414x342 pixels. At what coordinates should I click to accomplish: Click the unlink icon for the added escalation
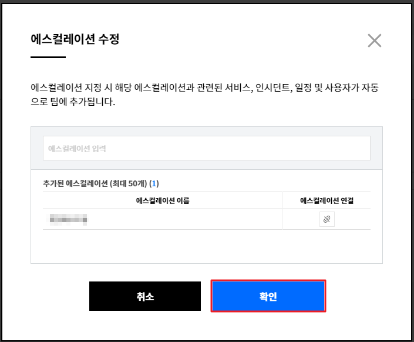(327, 219)
